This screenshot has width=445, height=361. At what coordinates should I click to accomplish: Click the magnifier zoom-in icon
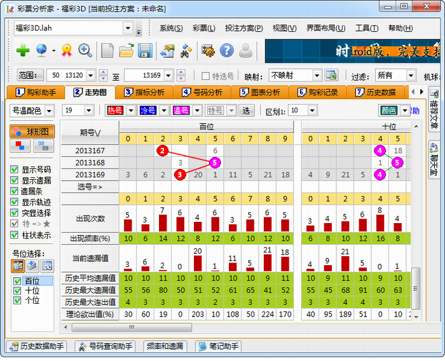tap(85, 50)
